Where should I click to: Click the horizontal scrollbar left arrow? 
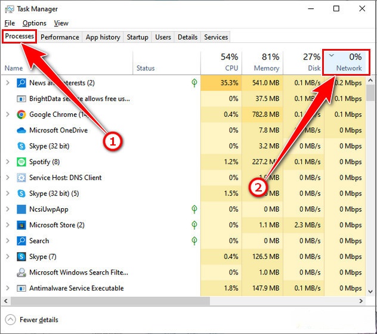coord(6,301)
